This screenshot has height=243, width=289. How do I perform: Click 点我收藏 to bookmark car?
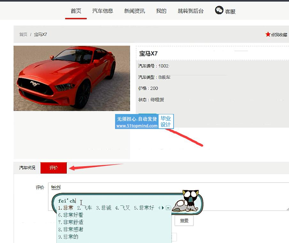tap(279, 34)
